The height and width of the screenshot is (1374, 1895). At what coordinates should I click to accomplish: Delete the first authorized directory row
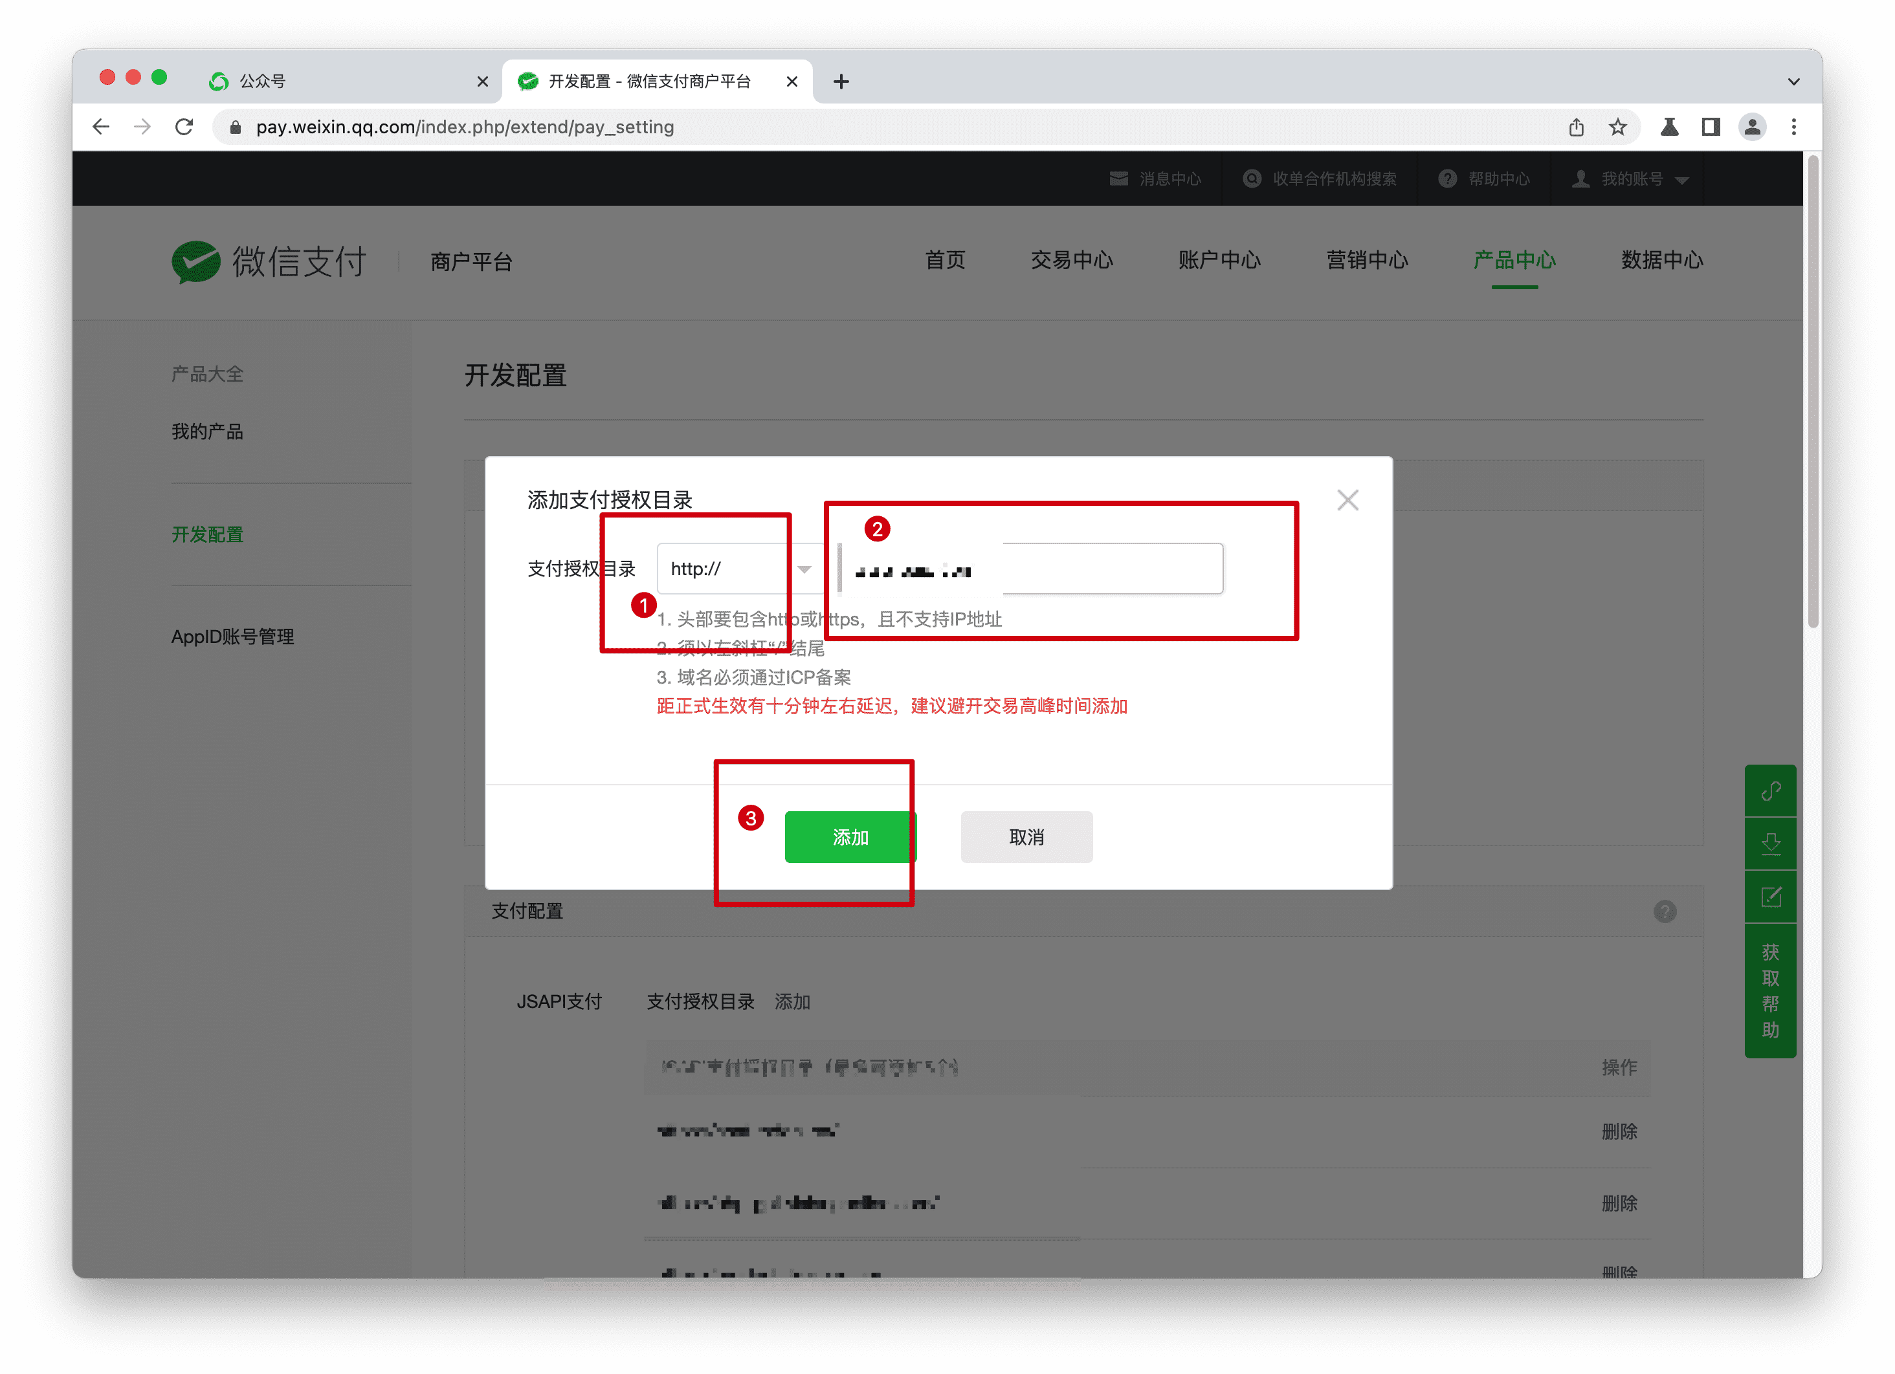[x=1619, y=1132]
